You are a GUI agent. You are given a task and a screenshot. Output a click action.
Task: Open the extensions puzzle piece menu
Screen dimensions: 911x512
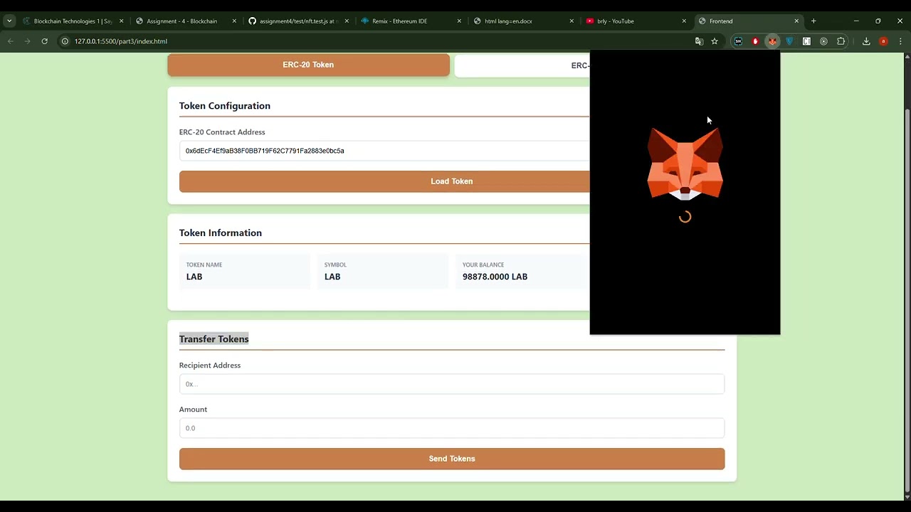point(841,41)
